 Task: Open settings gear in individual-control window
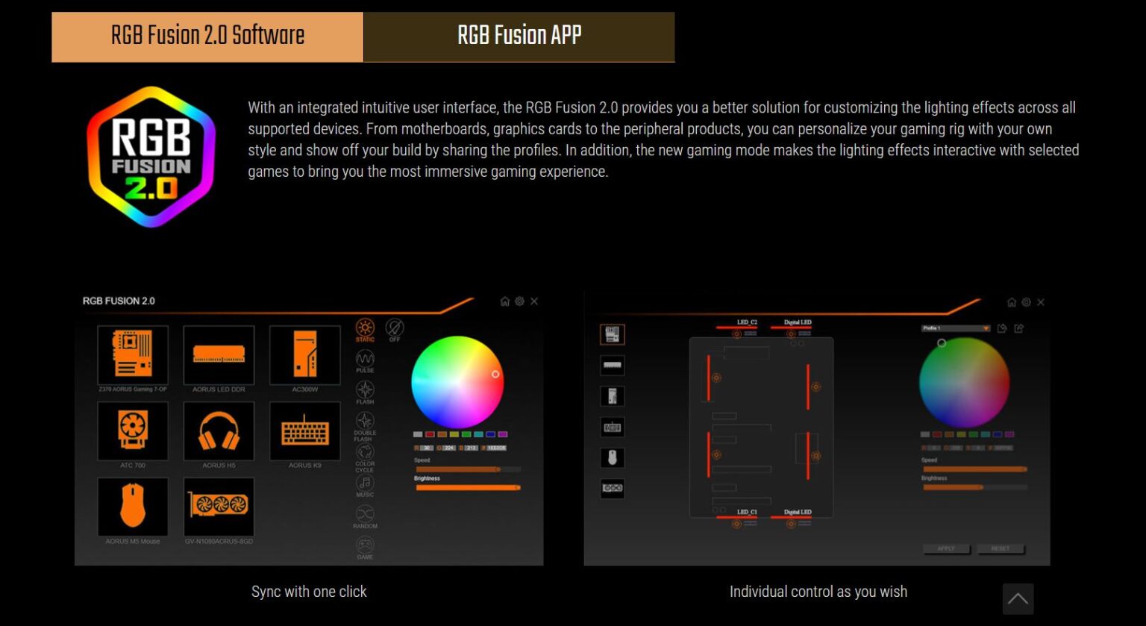(1027, 302)
